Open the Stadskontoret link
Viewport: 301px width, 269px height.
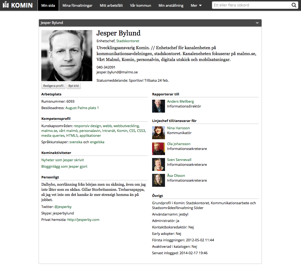(128, 41)
